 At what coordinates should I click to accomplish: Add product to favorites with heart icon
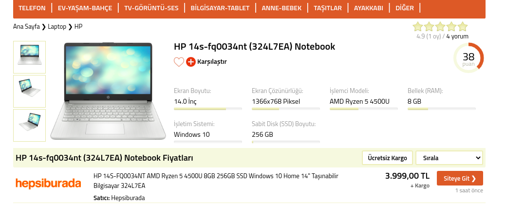pyautogui.click(x=179, y=62)
